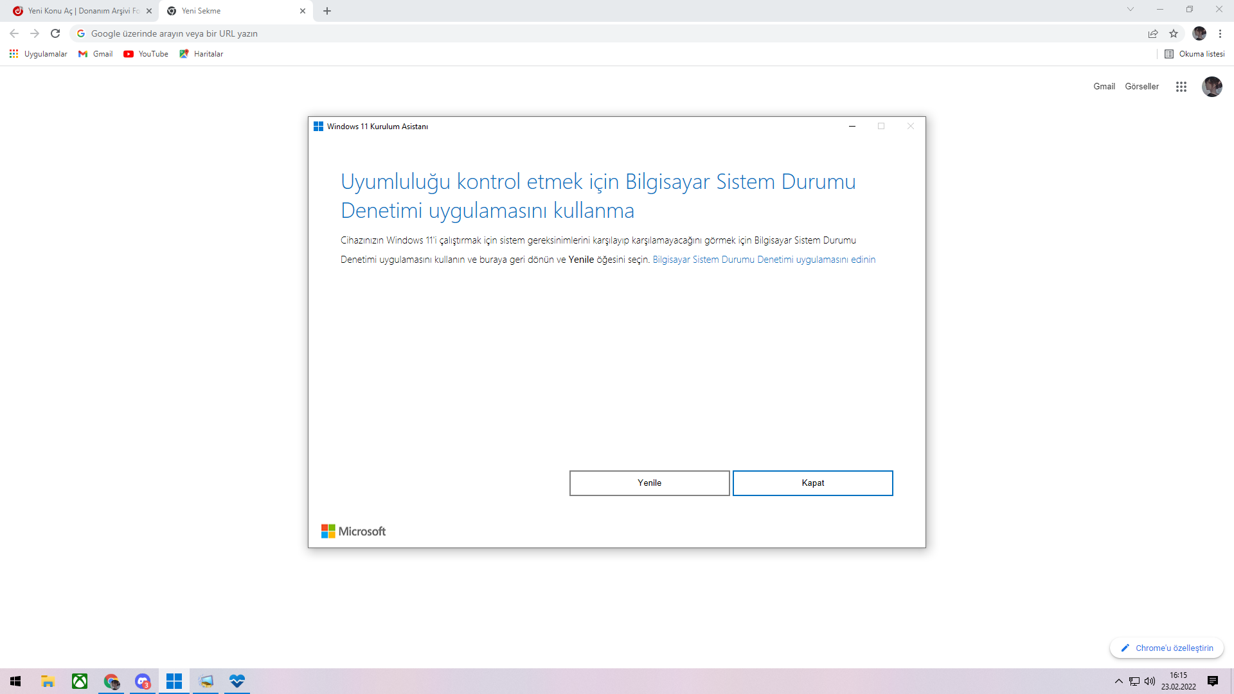1234x694 pixels.
Task: Open the Chrome tab search dropdown arrow
Action: (1131, 10)
